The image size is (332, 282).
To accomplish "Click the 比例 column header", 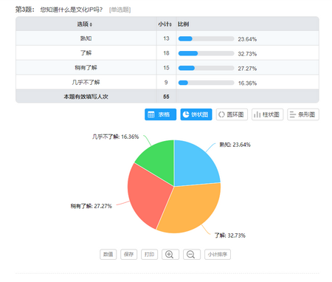I will click(x=183, y=24).
